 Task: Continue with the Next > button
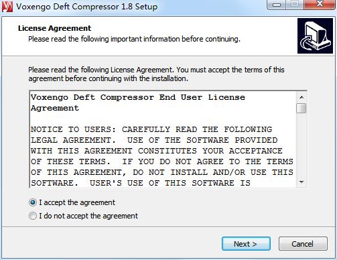click(x=246, y=244)
